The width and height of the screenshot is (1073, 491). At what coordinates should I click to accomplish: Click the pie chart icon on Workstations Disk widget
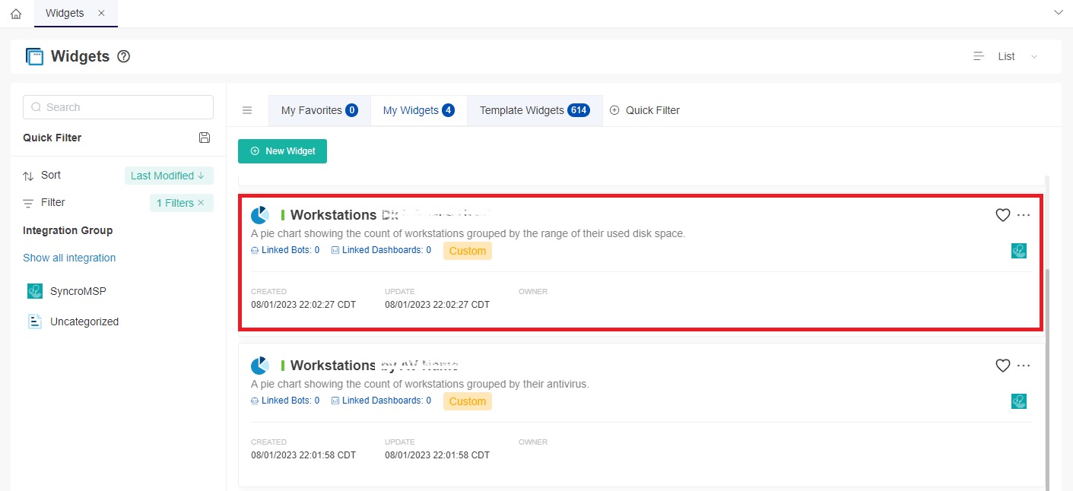[x=259, y=214]
